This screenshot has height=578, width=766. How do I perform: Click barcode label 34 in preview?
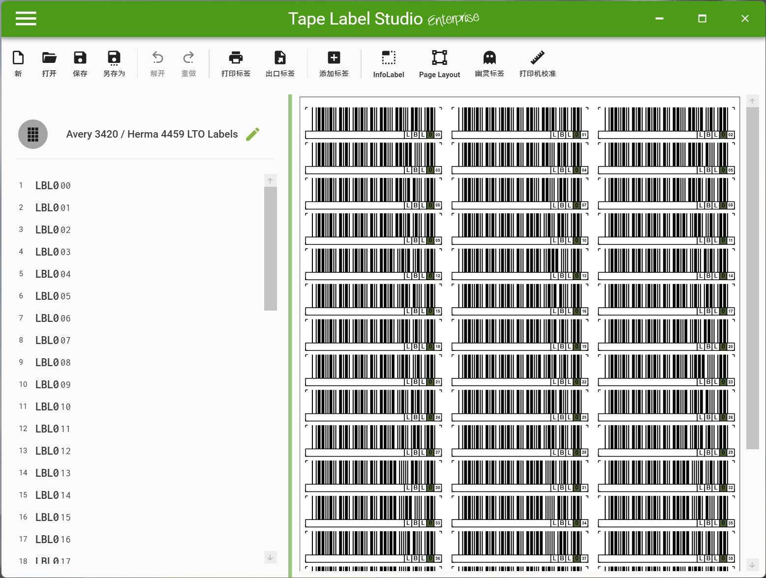(520, 512)
